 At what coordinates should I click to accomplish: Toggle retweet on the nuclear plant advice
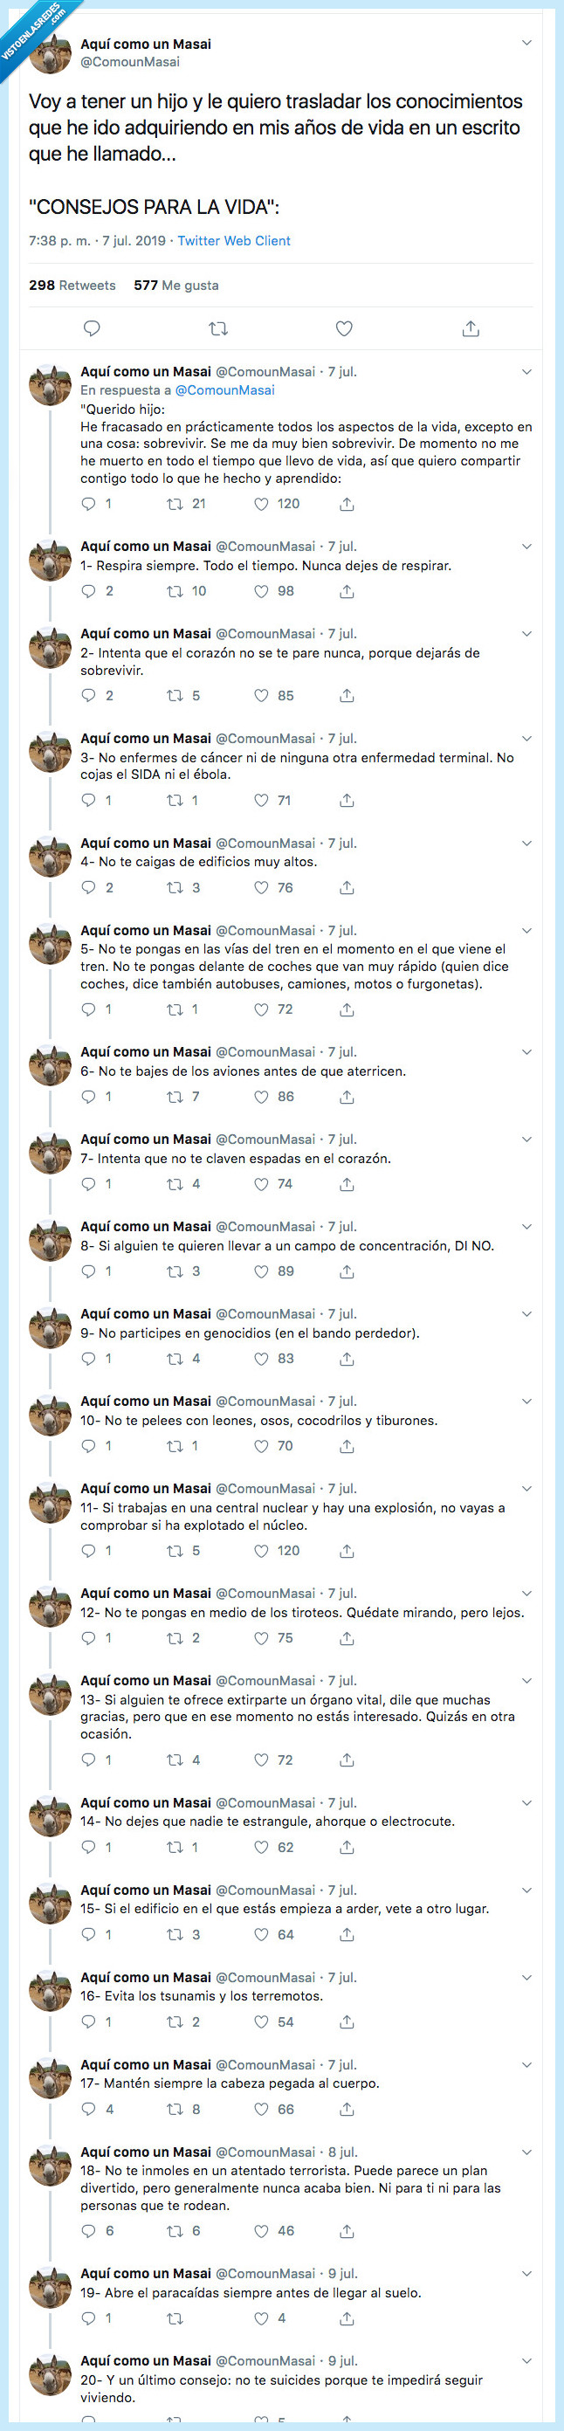[173, 1551]
